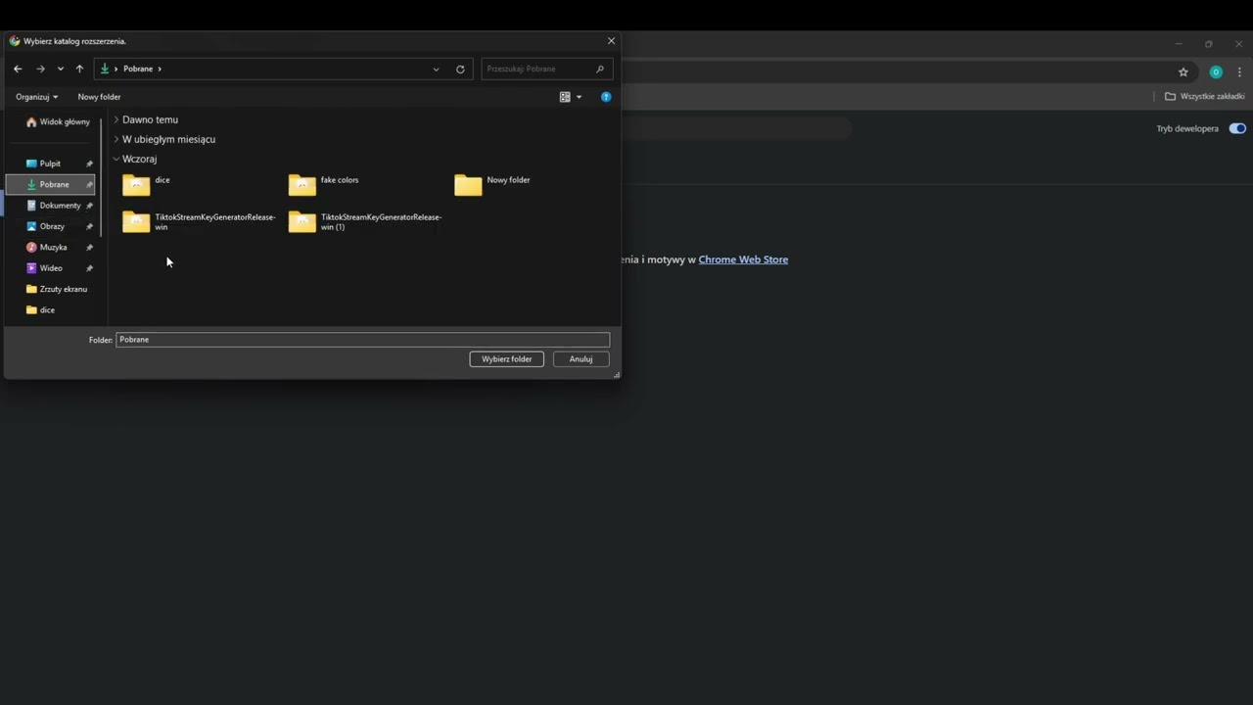Image resolution: width=1253 pixels, height=705 pixels.
Task: Go up one folder level
Action: point(79,69)
